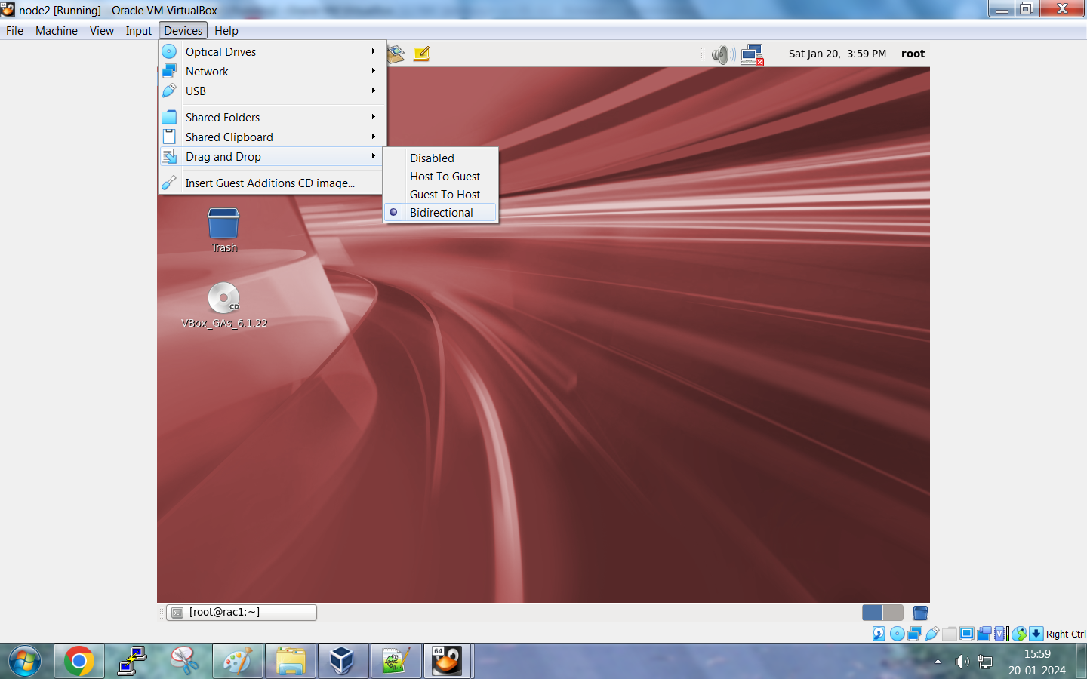Click the virtualization chip 'V' status icon
Screen dimensions: 1087x679
1001,634
